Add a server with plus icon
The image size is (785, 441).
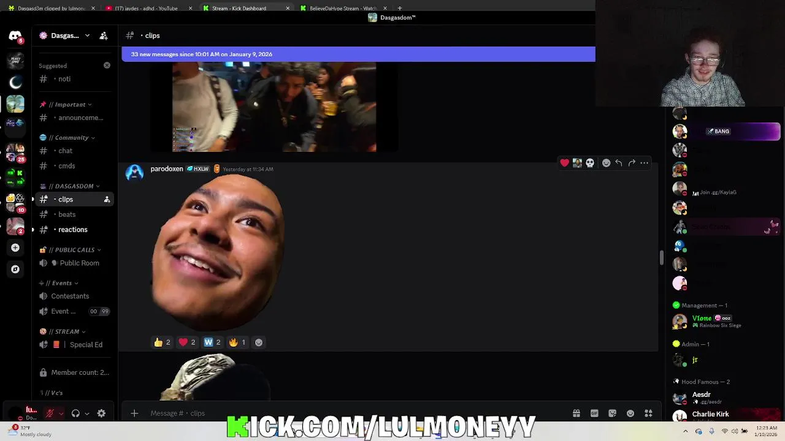point(15,247)
